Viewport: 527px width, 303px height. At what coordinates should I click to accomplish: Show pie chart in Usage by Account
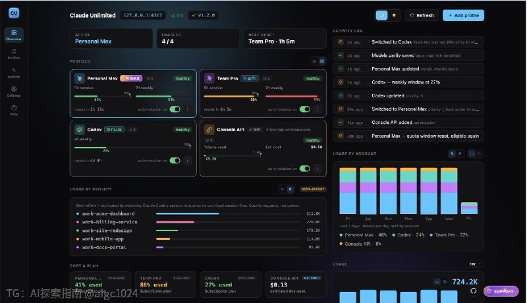[480, 154]
